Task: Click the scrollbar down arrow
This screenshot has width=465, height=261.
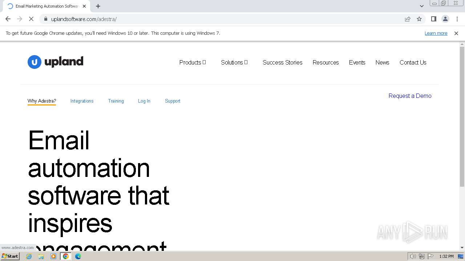Action: (x=462, y=248)
